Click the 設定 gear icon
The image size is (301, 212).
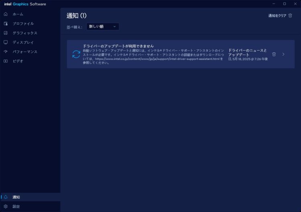click(x=6, y=206)
